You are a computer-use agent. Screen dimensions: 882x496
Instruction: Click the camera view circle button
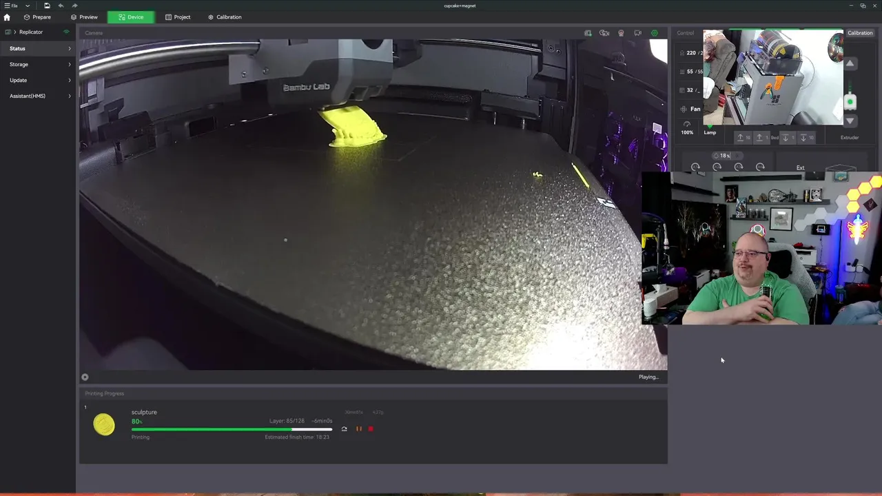click(85, 377)
